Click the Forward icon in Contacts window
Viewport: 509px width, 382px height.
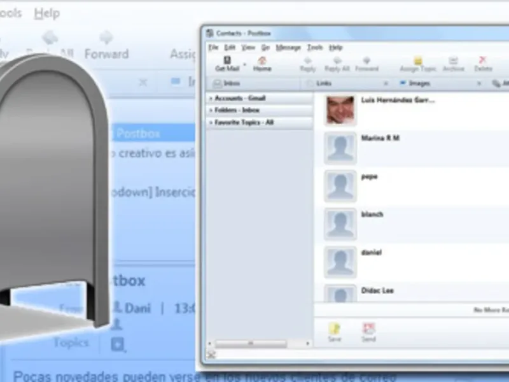(367, 64)
